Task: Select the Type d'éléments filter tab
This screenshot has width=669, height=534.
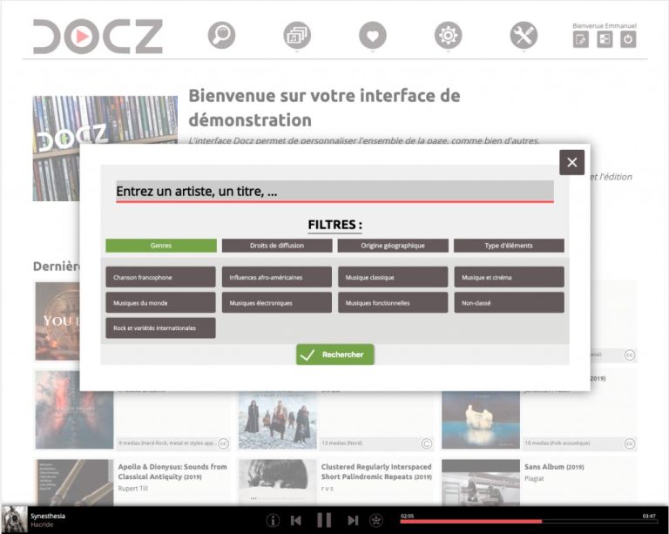Action: pyautogui.click(x=509, y=246)
